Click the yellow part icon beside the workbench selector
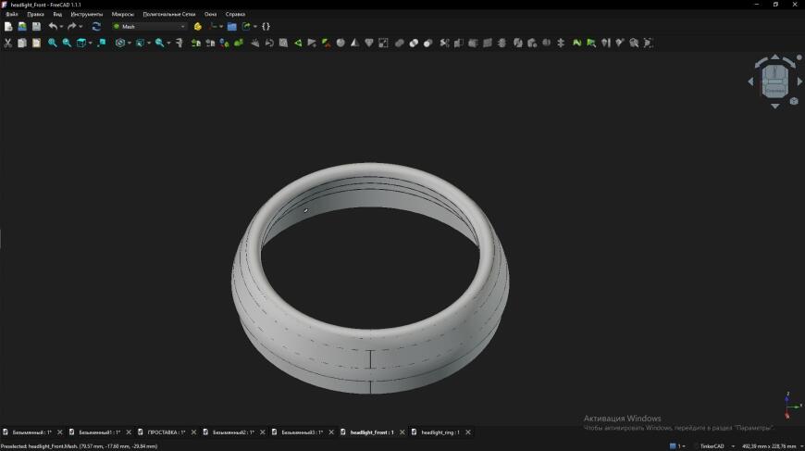This screenshot has width=805, height=451. coord(198,26)
